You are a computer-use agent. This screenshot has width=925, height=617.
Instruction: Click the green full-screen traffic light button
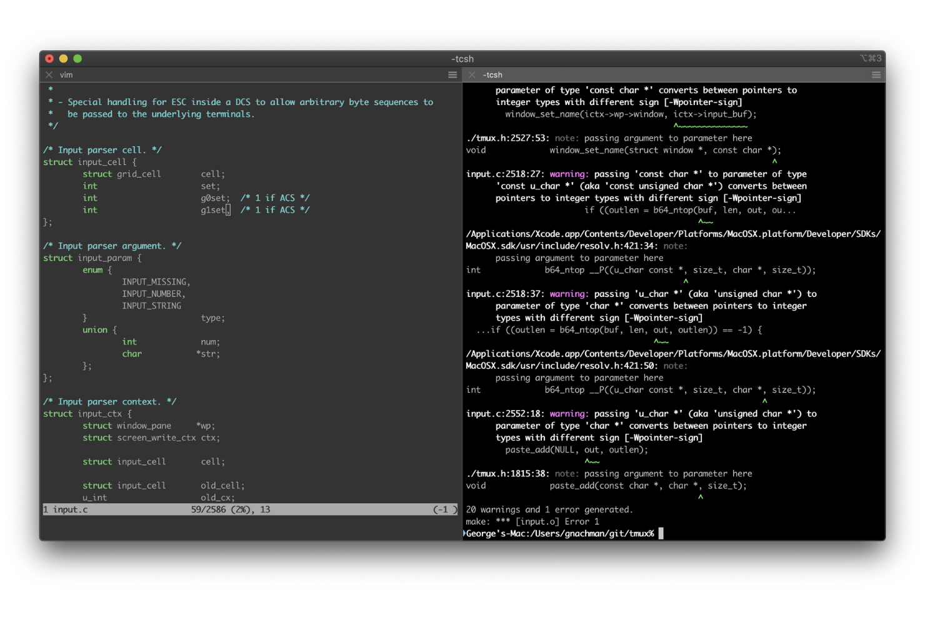click(77, 58)
